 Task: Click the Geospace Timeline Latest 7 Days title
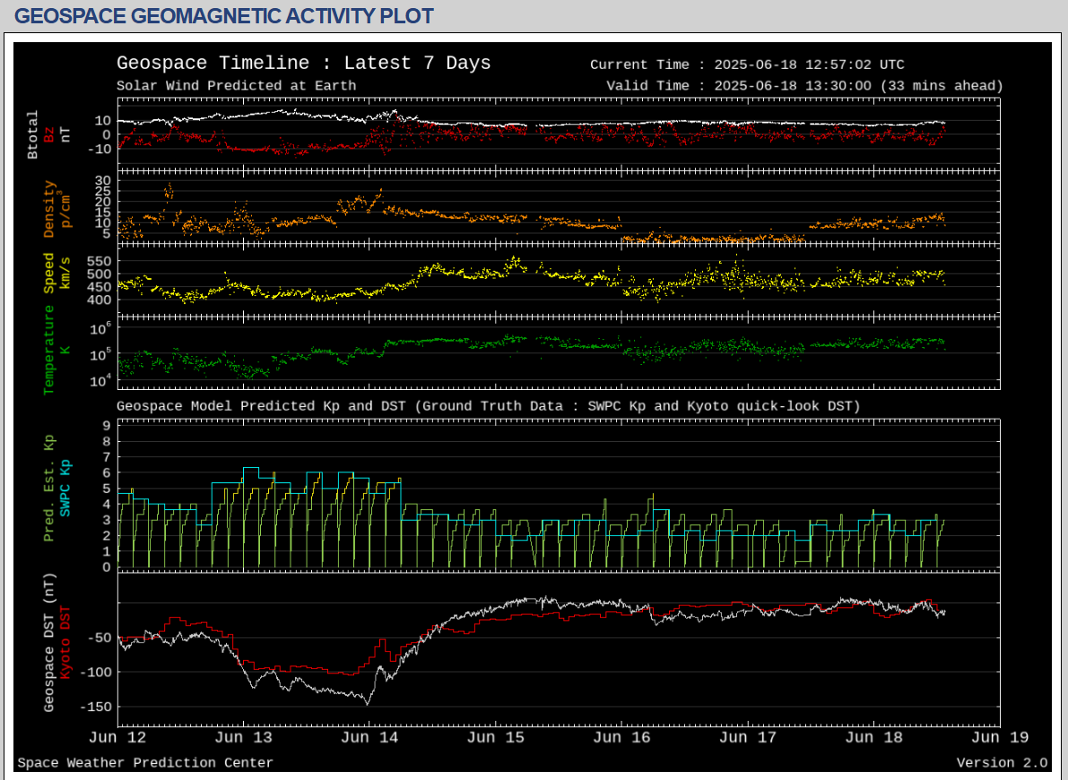click(303, 64)
